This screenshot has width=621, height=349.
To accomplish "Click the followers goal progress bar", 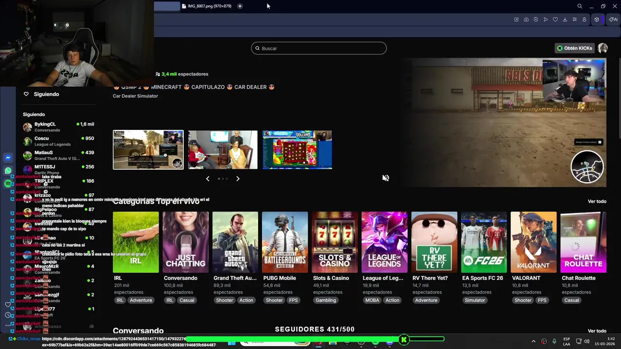I will coord(314,339).
